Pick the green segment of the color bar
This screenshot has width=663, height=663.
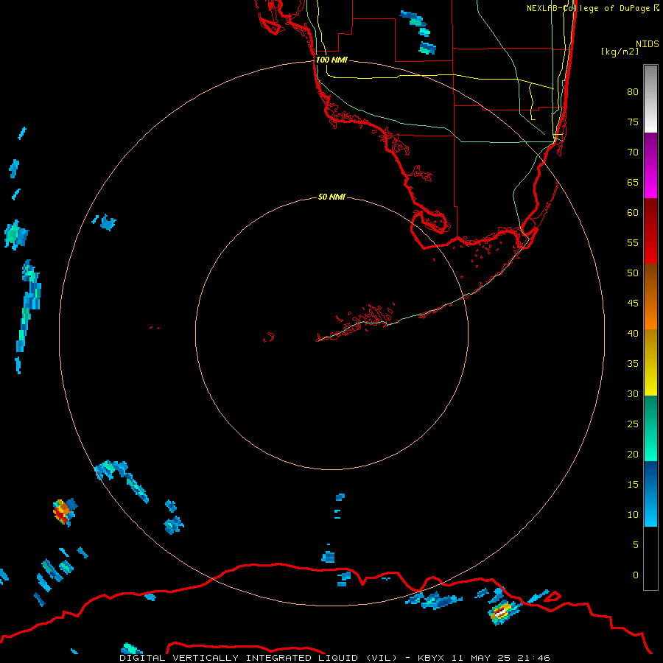click(x=650, y=428)
